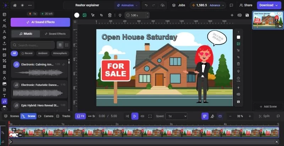
Task: Click the cloud upload save icon
Action: [163, 5]
